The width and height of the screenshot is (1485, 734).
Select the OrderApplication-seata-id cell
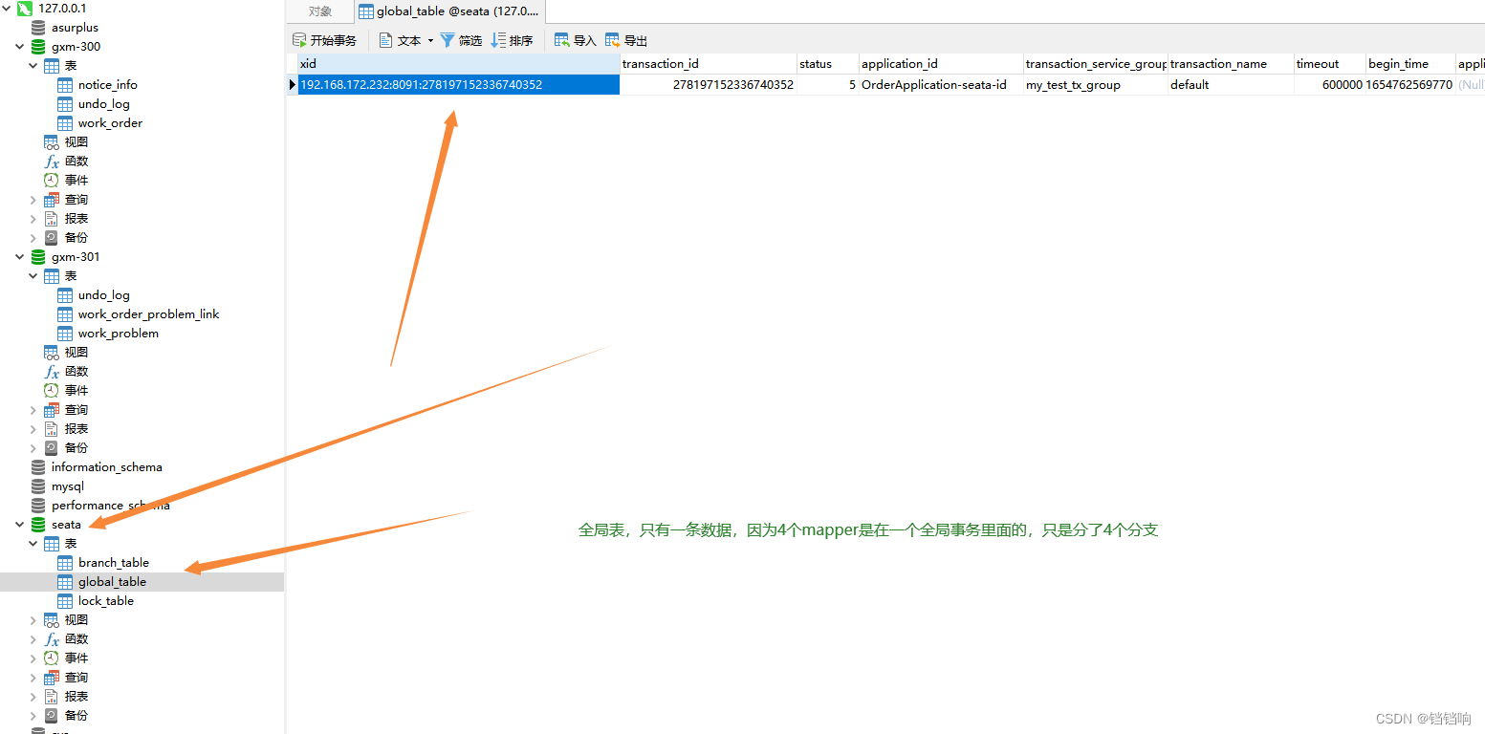coord(941,84)
